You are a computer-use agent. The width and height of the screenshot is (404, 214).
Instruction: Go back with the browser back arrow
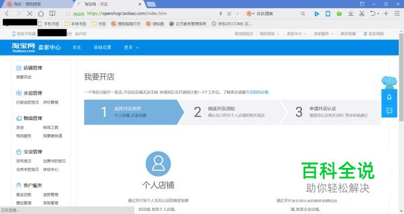(7, 13)
